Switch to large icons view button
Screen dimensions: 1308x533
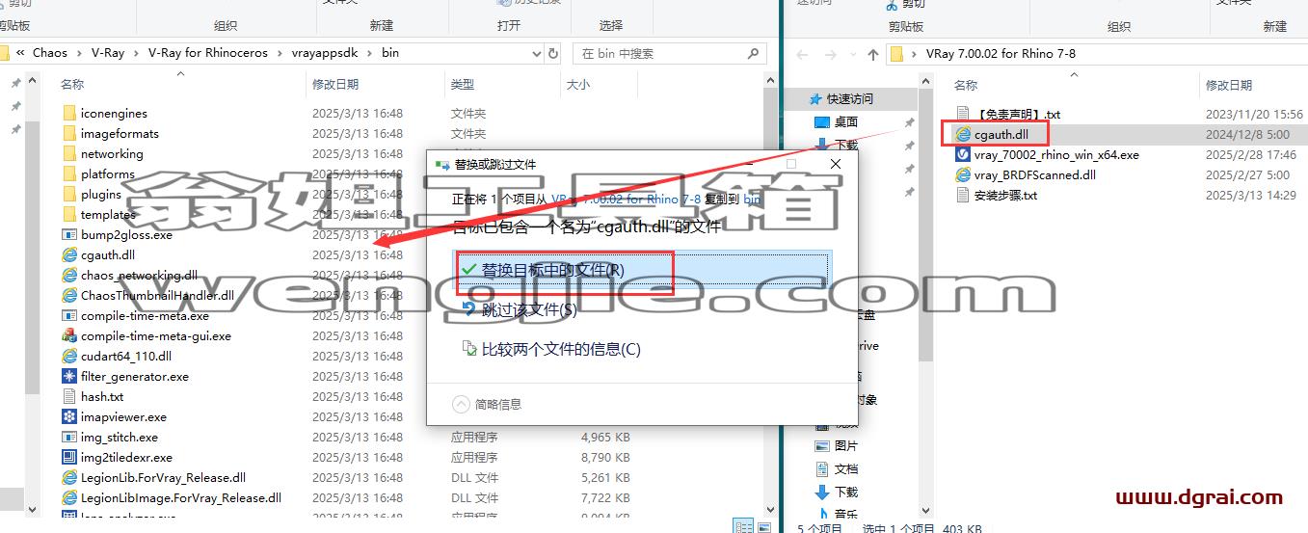tap(762, 526)
